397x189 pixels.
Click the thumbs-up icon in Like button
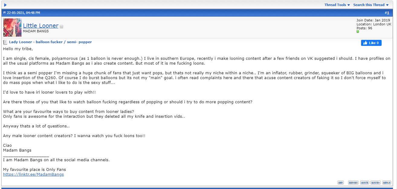[x=365, y=43]
